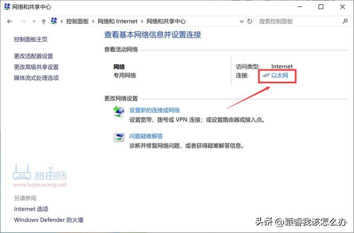Viewport: 354px width, 233px height.
Task: Open 更改适配器设置 link
Action: coord(34,56)
